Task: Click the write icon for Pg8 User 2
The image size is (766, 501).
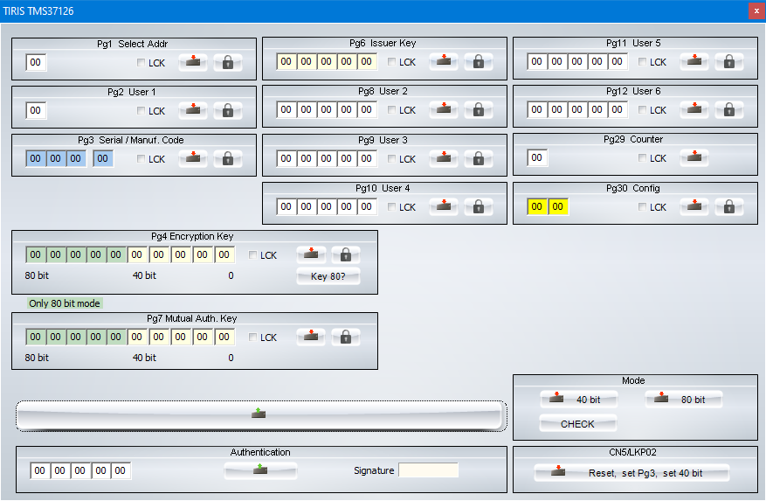Action: (444, 109)
